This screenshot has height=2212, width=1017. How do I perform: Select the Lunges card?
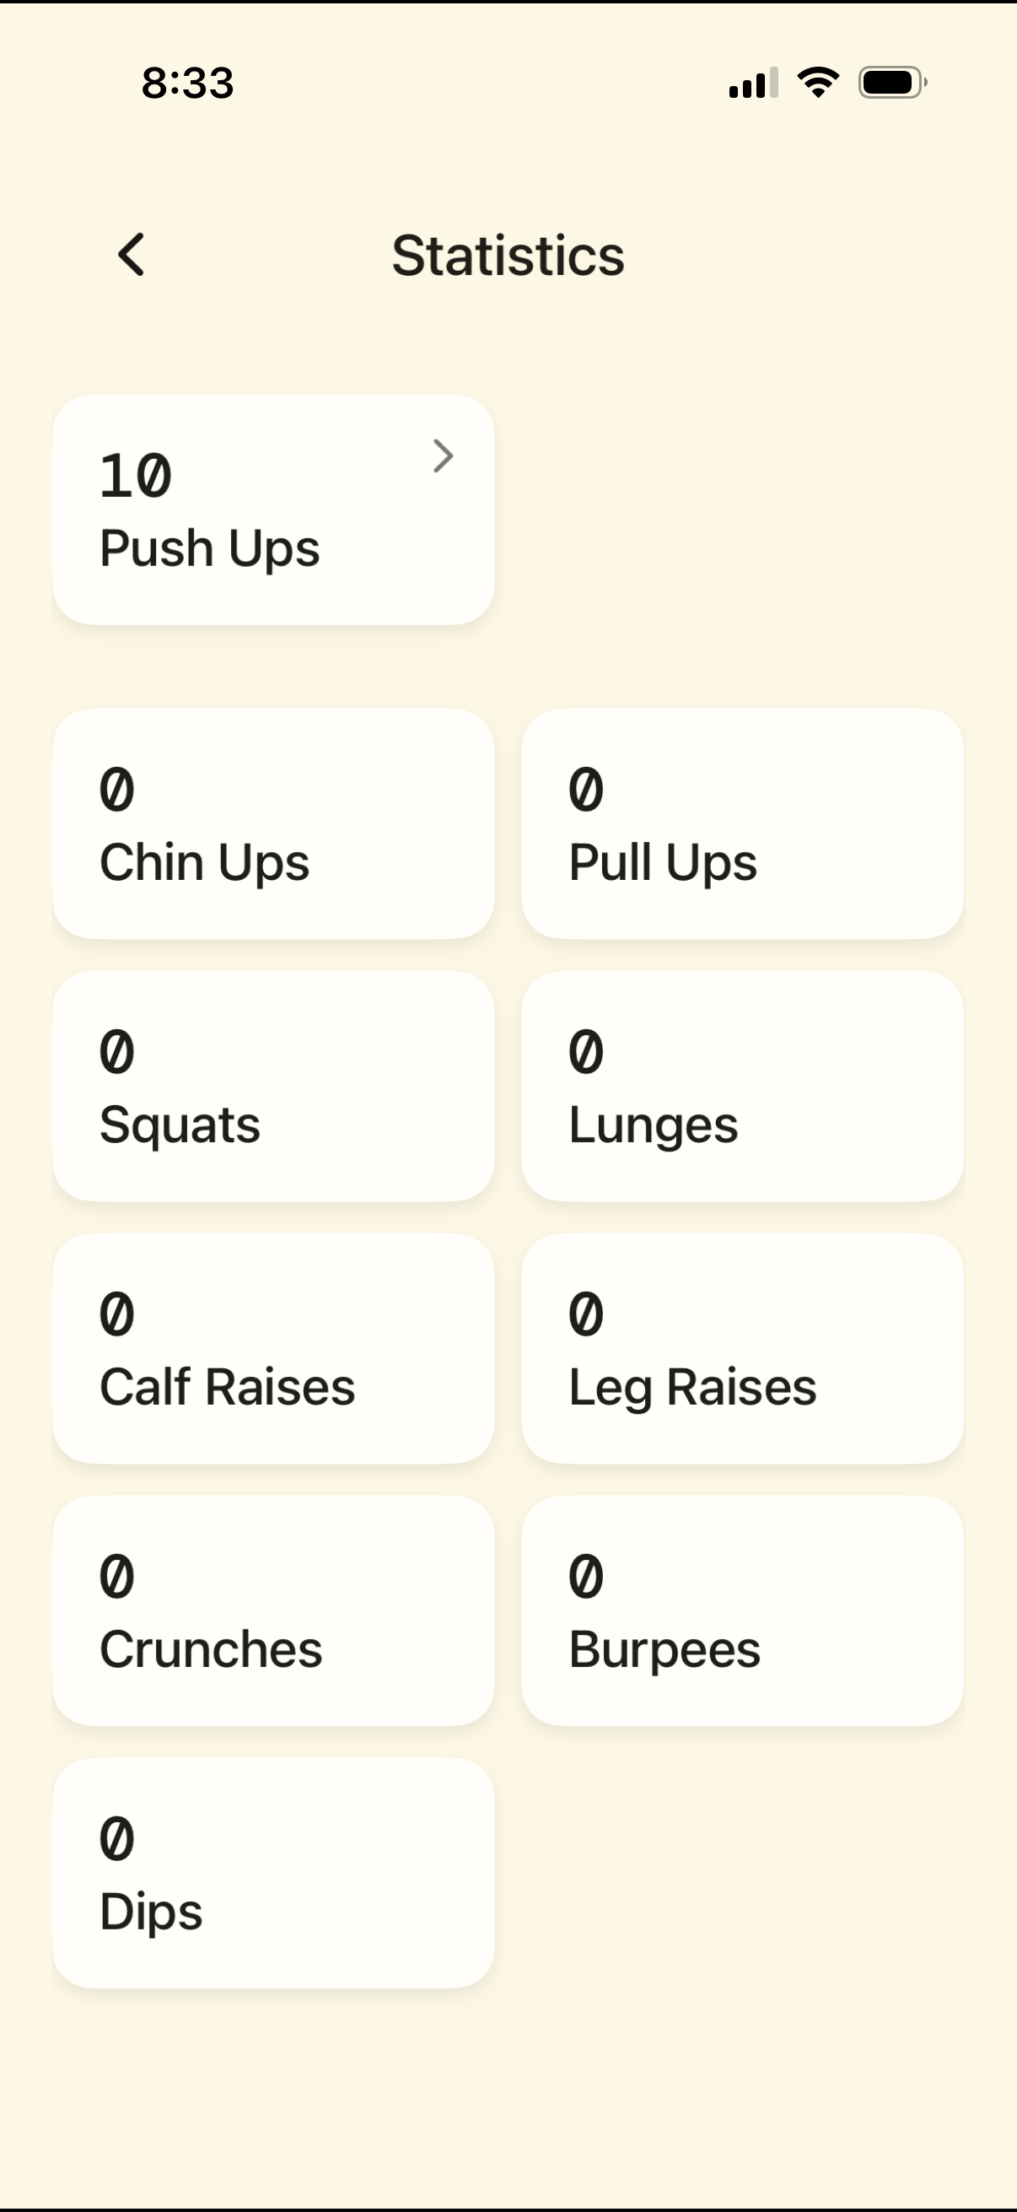[x=741, y=1087]
